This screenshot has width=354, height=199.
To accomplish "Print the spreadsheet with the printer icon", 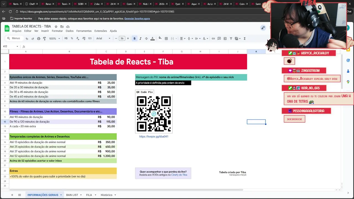I will click(x=38, y=38).
